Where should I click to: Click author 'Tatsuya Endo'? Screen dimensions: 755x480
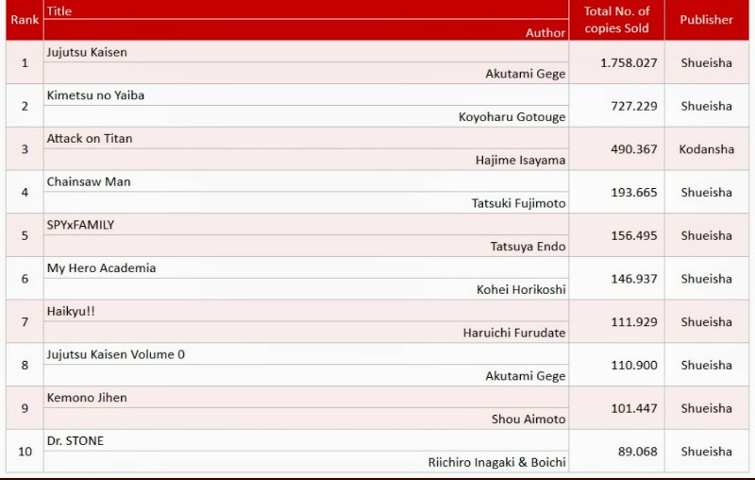(528, 247)
